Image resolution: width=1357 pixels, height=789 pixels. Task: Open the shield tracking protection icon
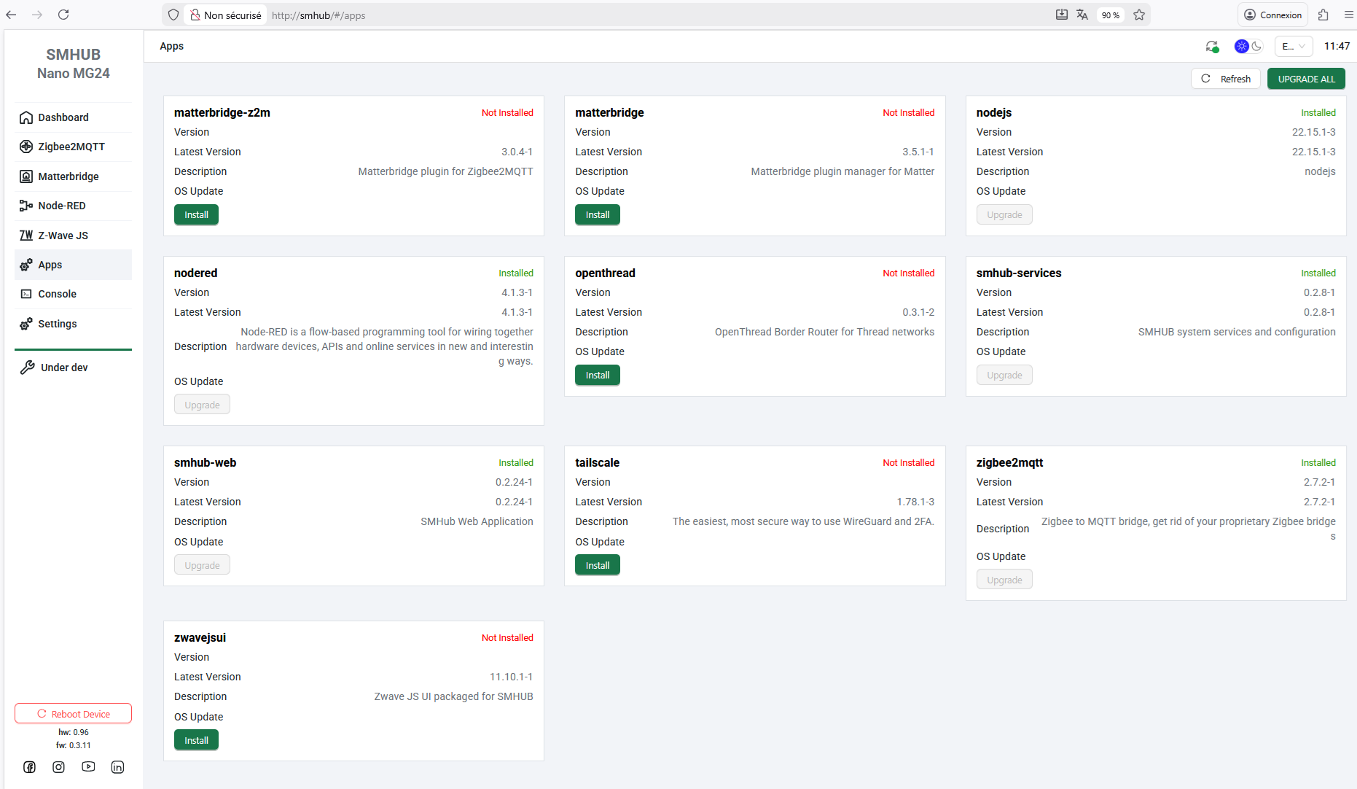click(173, 15)
